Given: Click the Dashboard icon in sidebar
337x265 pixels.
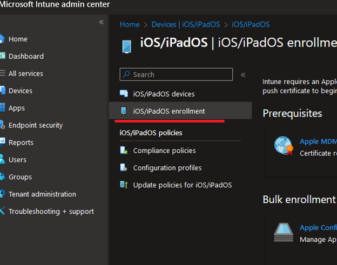Looking at the screenshot, I should pyautogui.click(x=3, y=56).
